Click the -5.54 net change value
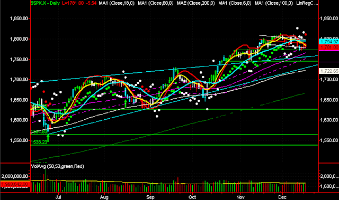 [91, 3]
